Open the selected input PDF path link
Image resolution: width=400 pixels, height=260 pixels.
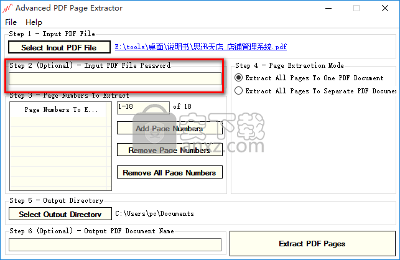pyautogui.click(x=200, y=47)
